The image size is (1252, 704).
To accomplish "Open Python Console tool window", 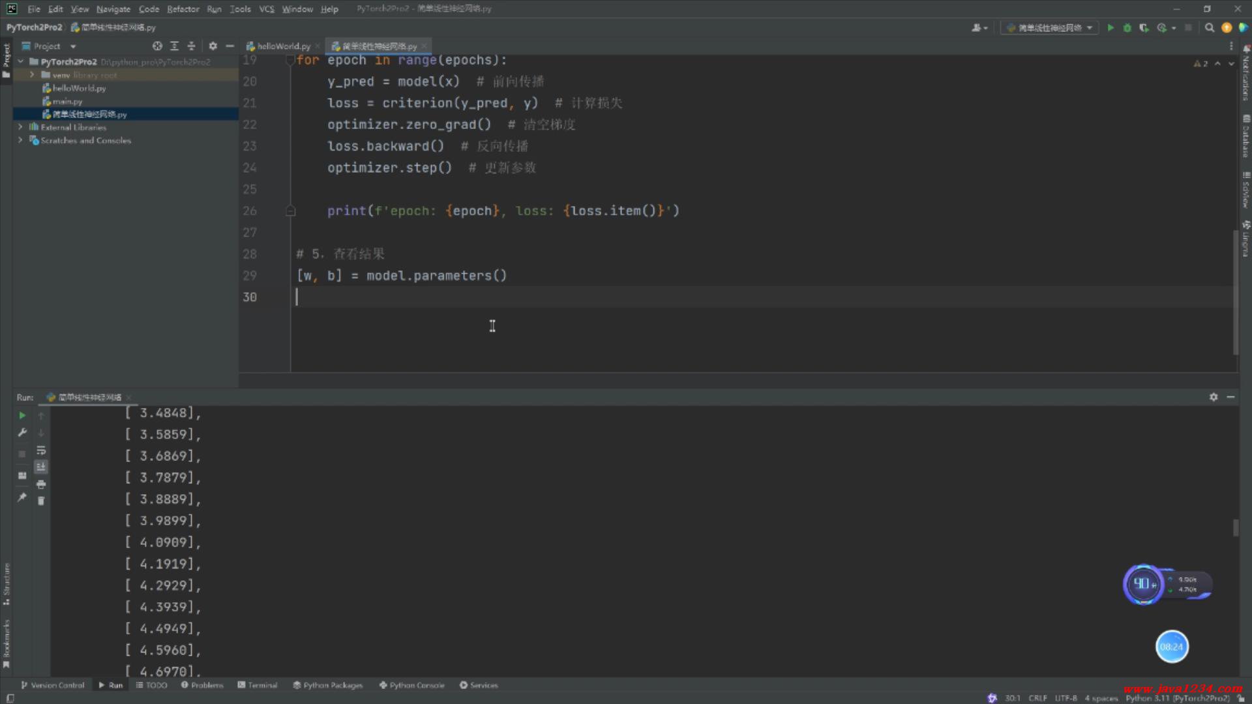I will 411,685.
